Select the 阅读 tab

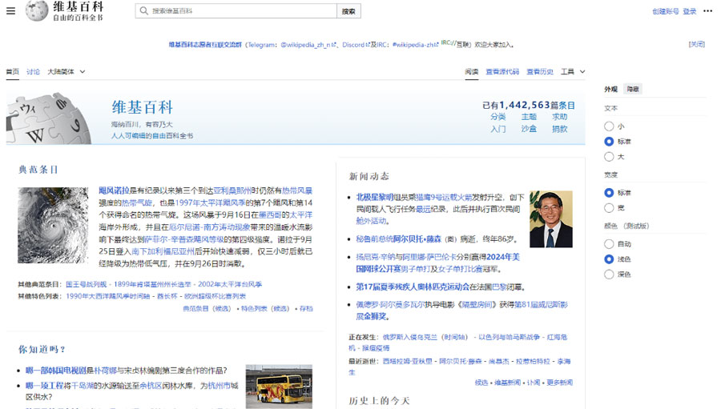pyautogui.click(x=471, y=72)
